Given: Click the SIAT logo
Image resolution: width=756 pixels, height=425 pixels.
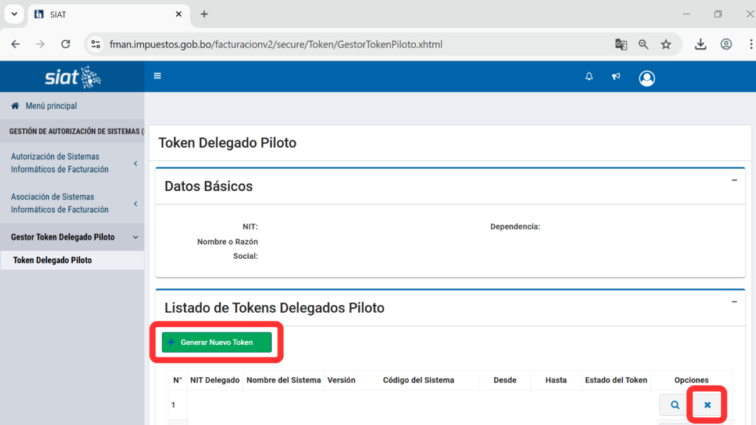Looking at the screenshot, I should (x=73, y=77).
